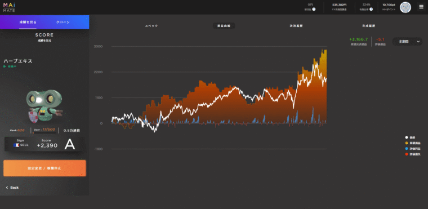Image resolution: width=428 pixels, height=209 pixels.
Task: Click the ハーブエキス agent name
Action: click(18, 61)
